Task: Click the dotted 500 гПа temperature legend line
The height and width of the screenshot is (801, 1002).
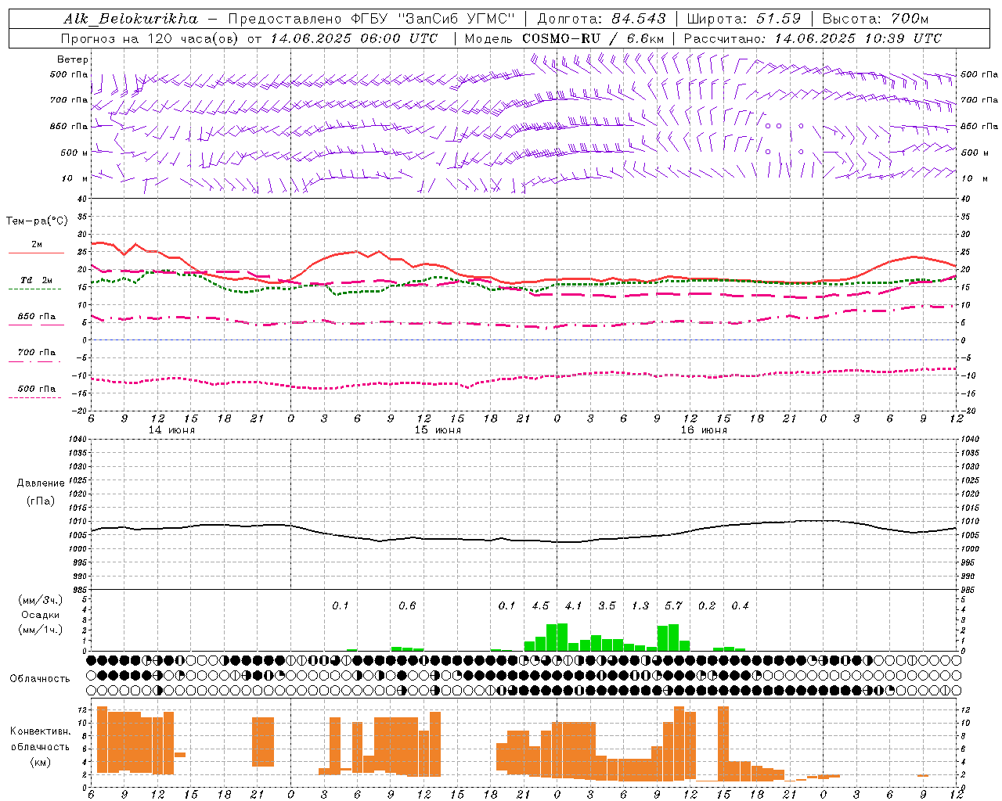Action: click(x=35, y=397)
